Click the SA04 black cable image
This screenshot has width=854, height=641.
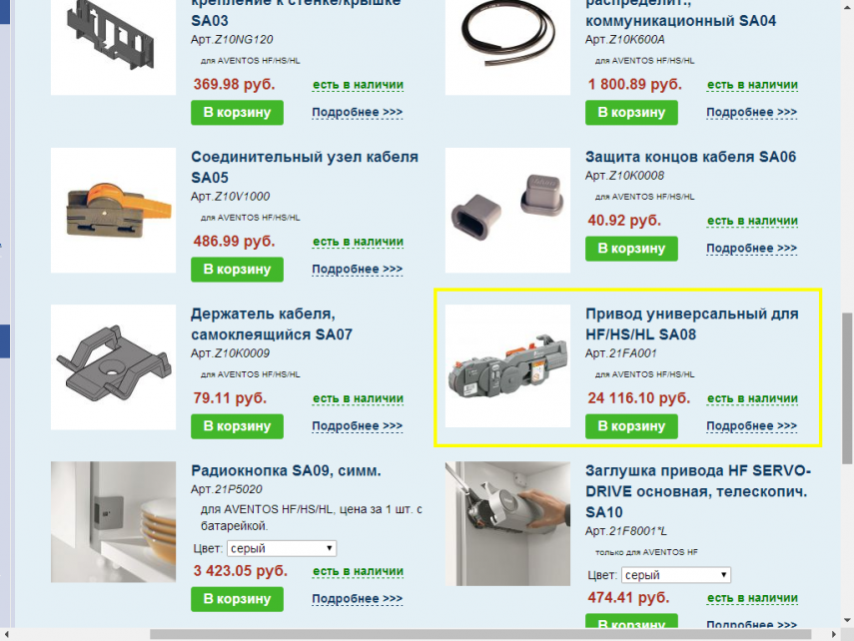tap(507, 47)
